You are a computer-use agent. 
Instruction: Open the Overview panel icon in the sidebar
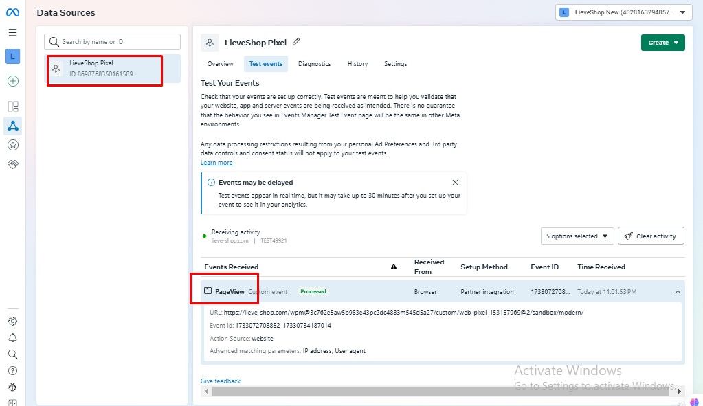[x=13, y=106]
